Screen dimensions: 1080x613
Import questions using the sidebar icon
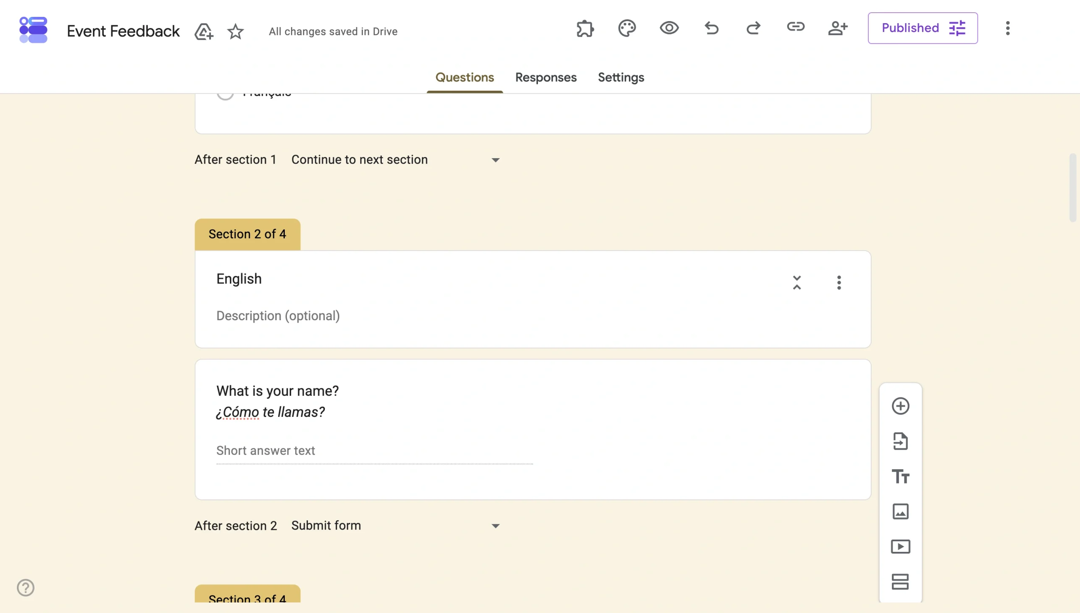coord(900,441)
